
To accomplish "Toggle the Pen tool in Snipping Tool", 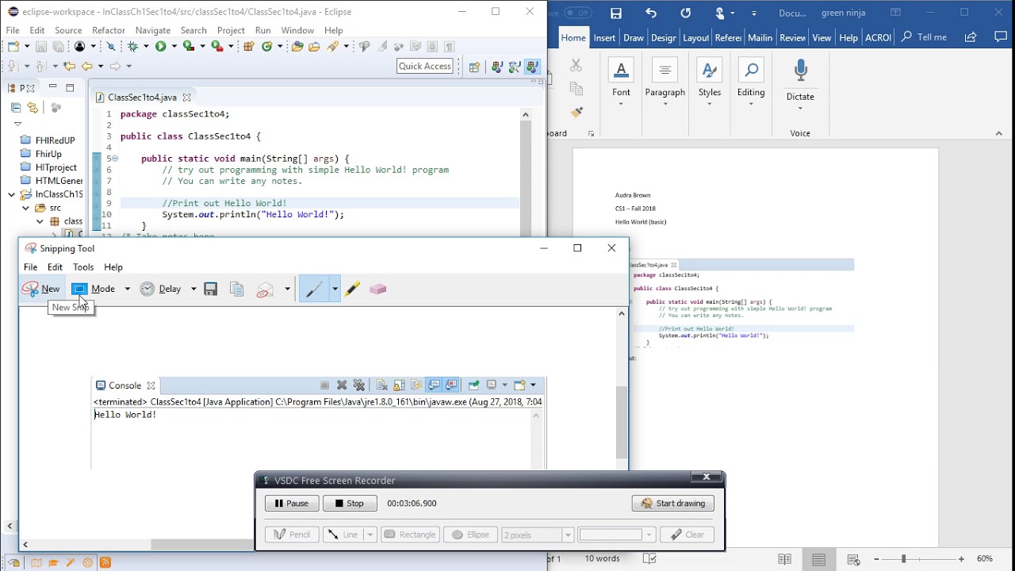I will pyautogui.click(x=313, y=289).
